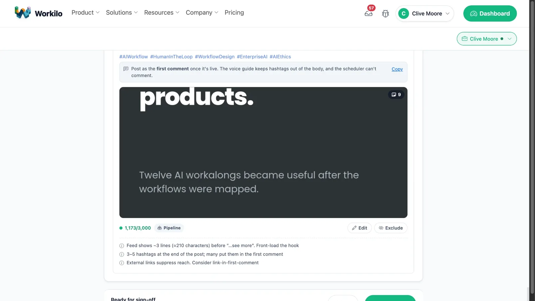This screenshot has width=535, height=301.
Task: Open the Product menu
Action: coord(85,13)
